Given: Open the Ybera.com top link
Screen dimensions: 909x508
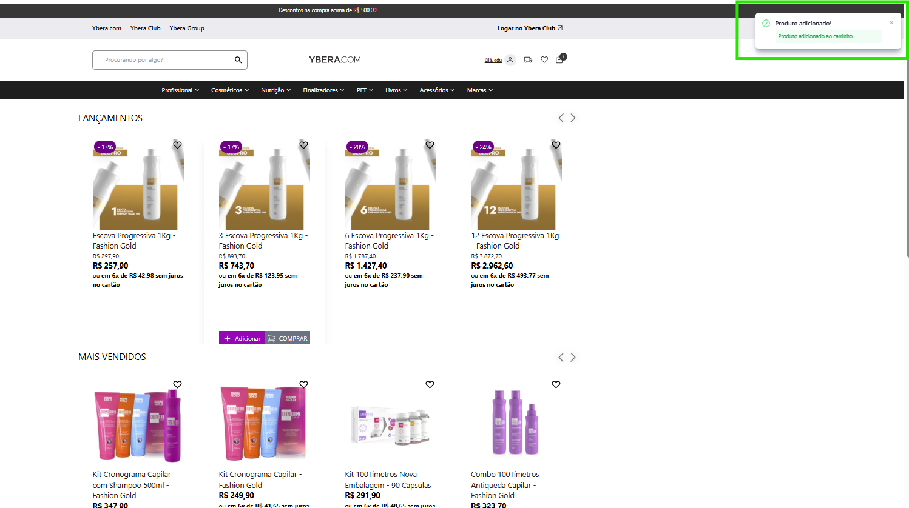Looking at the screenshot, I should (x=107, y=28).
